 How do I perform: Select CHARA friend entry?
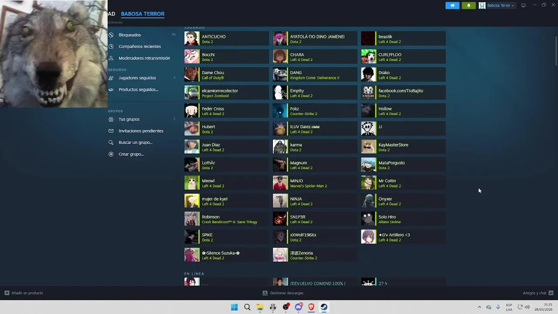tap(315, 56)
